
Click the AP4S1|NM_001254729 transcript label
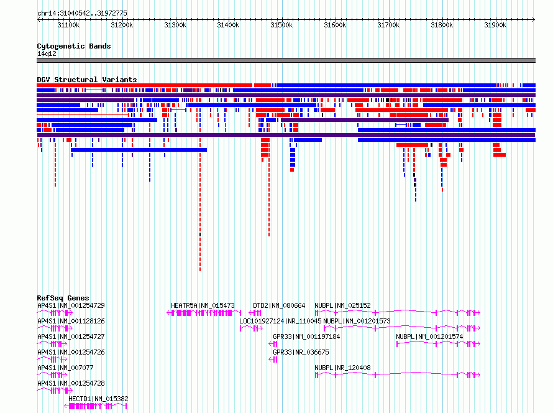point(71,305)
